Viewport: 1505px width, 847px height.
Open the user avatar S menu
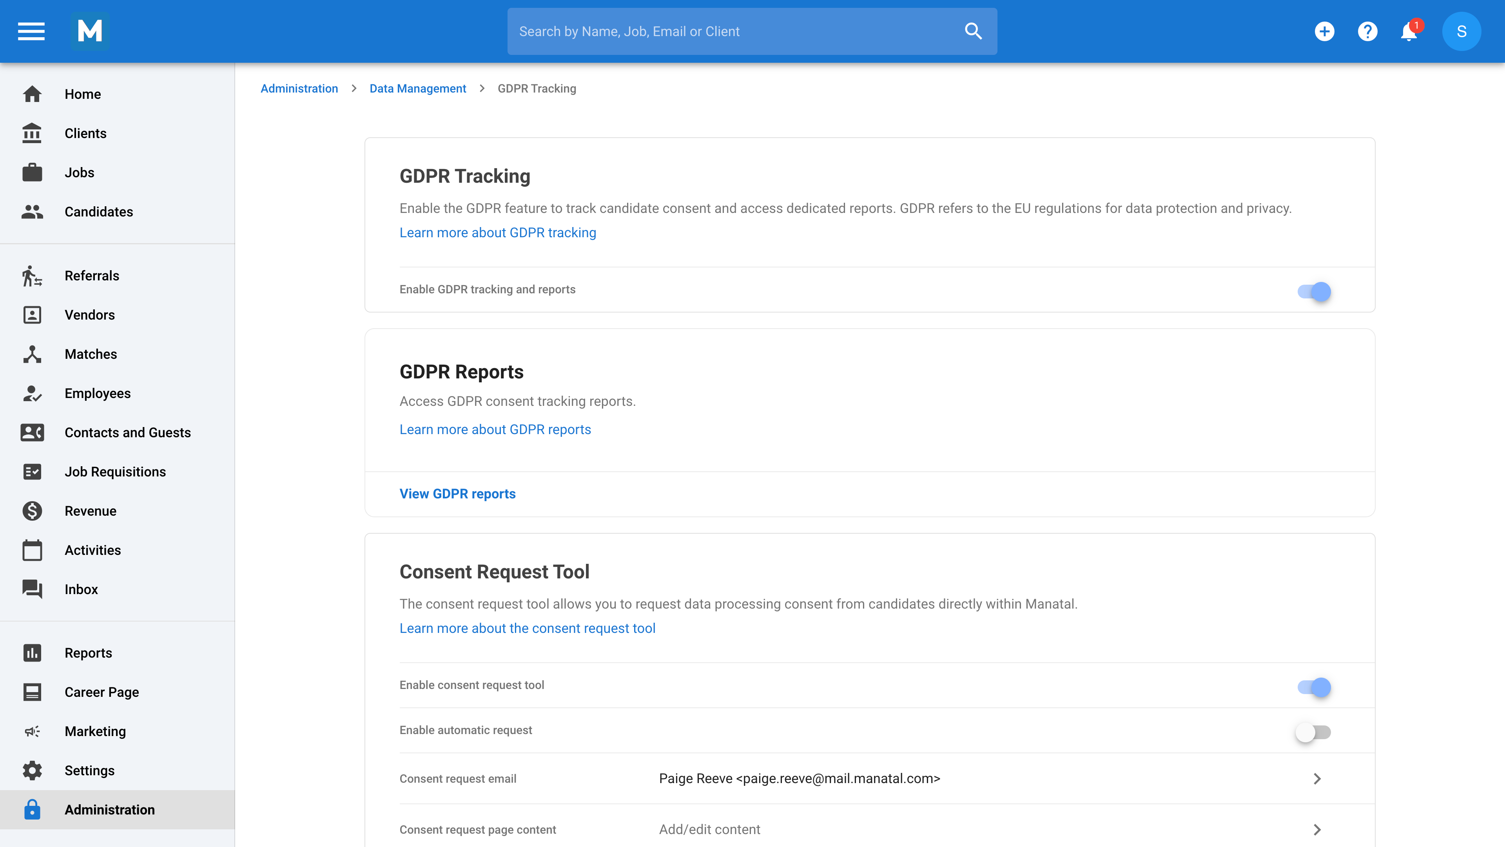tap(1461, 31)
